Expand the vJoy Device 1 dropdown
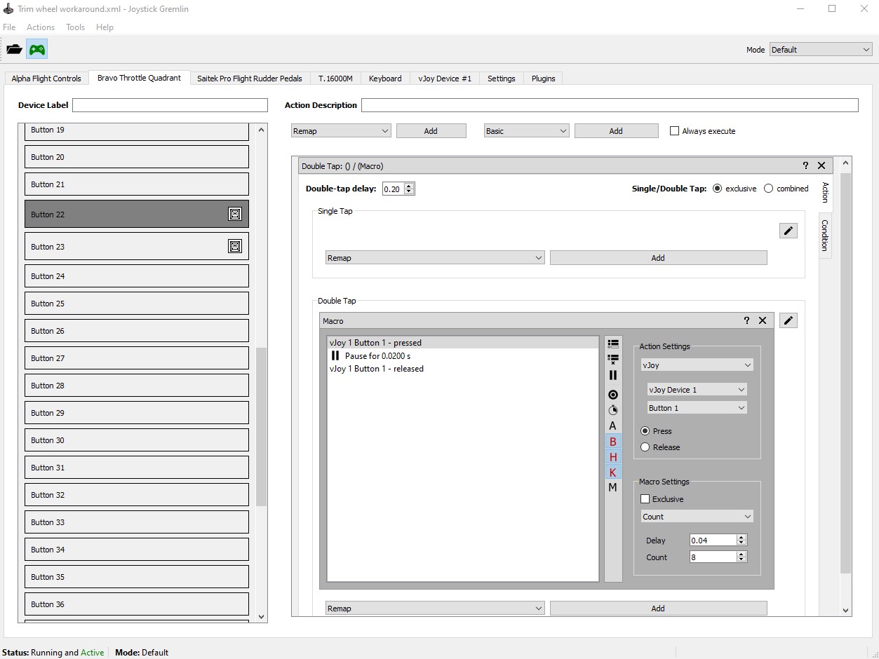Image resolution: width=879 pixels, height=659 pixels. coord(697,390)
